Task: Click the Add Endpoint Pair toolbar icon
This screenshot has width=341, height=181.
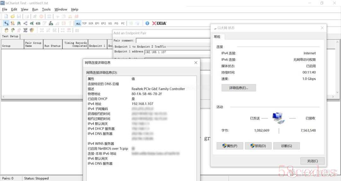Action: (6, 23)
